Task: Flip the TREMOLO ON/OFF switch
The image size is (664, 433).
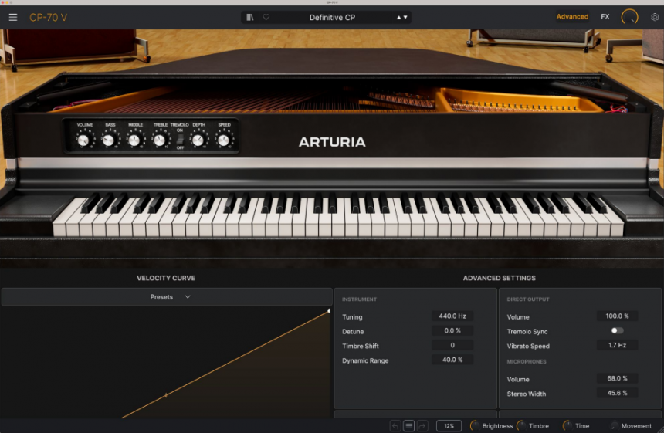Action: [180, 139]
